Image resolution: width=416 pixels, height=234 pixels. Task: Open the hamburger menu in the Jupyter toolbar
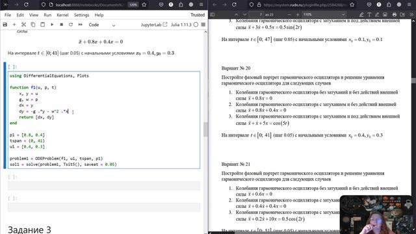coord(203,25)
